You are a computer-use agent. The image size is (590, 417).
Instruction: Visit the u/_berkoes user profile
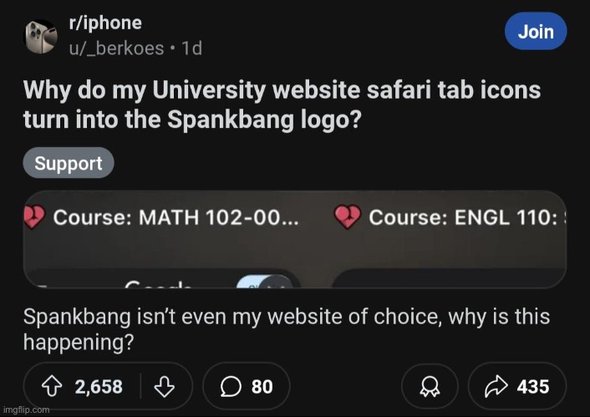click(115, 48)
